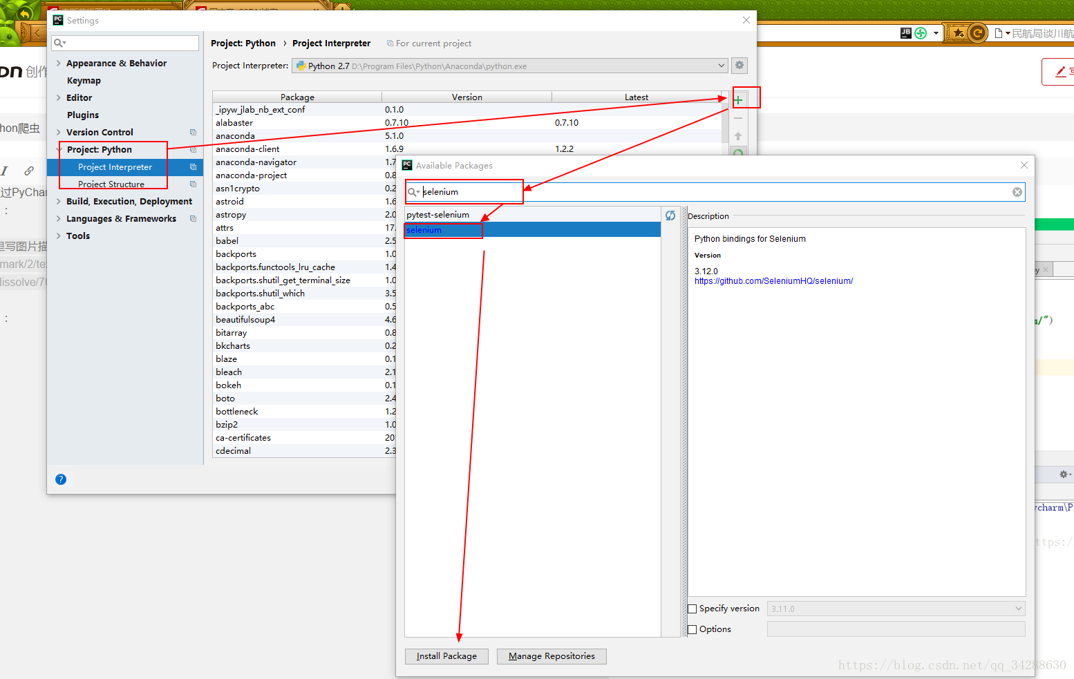Expand the Editor section

[59, 98]
